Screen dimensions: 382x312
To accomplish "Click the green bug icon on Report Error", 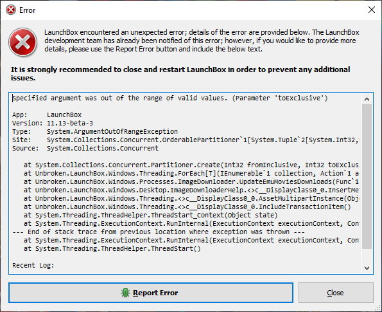I will [x=125, y=293].
